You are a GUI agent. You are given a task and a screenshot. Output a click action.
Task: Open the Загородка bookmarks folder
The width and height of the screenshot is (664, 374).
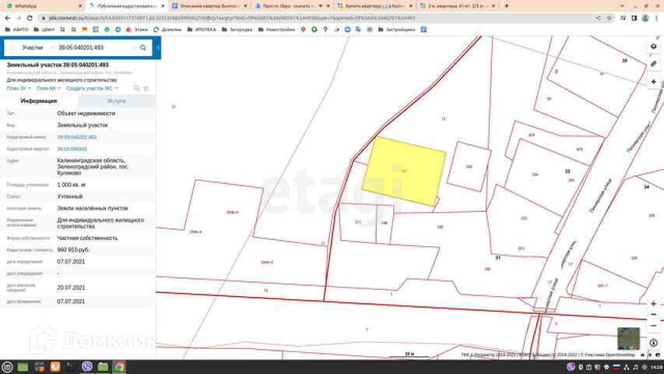point(237,30)
